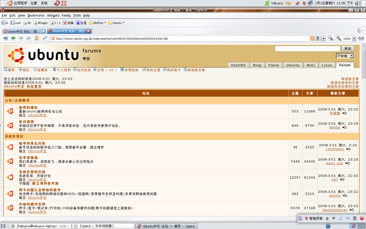Viewport: 366px width, 229px height.
Task: Click the keyring icon in the system tray
Action: coord(288,3)
